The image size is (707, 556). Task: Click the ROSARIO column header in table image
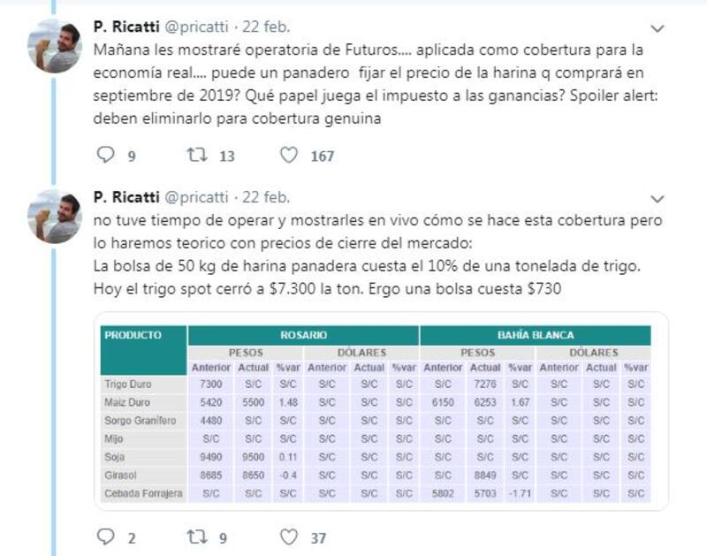tap(303, 336)
